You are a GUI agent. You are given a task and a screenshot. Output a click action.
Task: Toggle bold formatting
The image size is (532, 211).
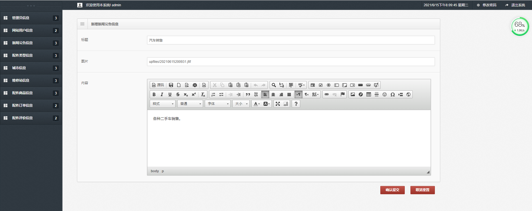(x=154, y=94)
